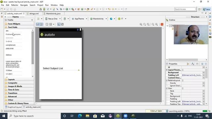Click the Tag property value button
The height and width of the screenshot is (119, 212).
[204, 94]
